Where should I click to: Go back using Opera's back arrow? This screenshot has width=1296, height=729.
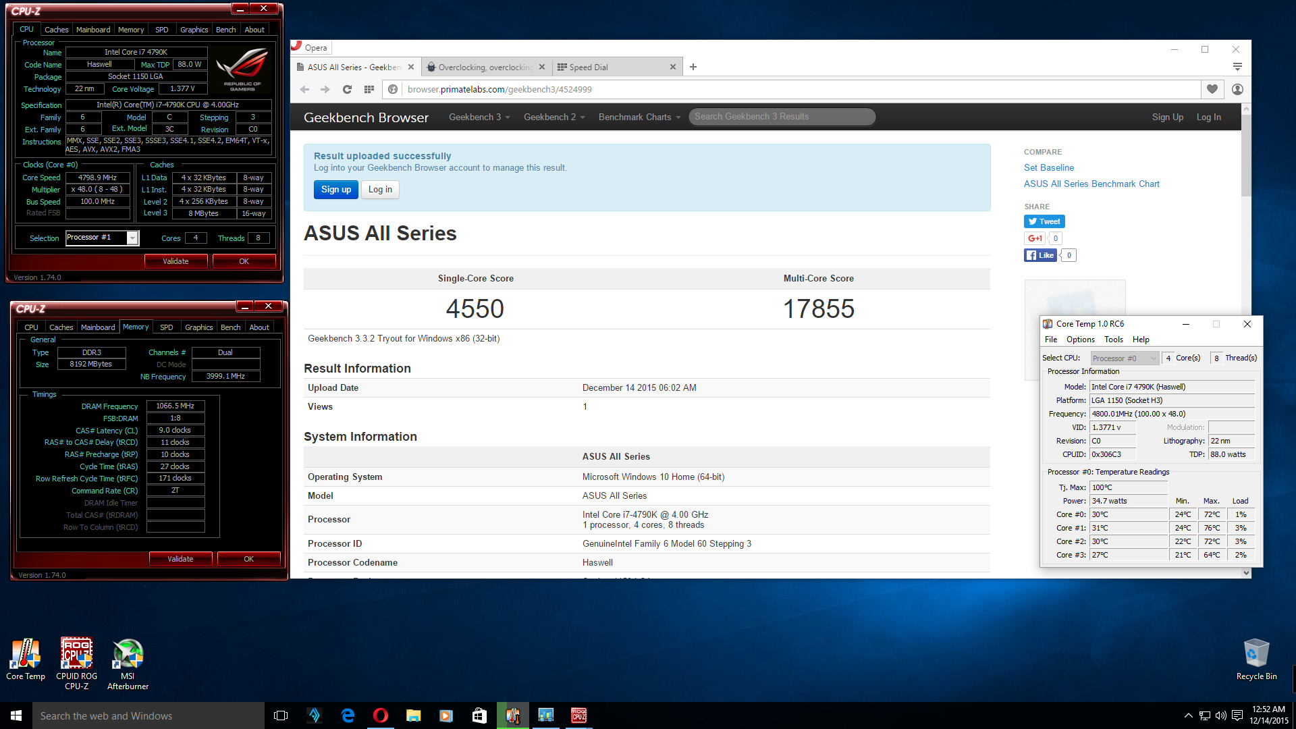click(304, 89)
